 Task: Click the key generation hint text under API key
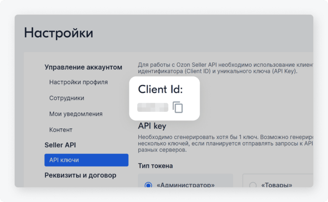[225, 143]
